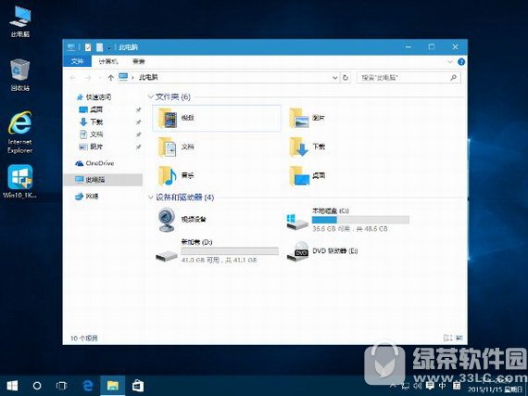
Task: Open the blue Help icon
Action: pos(461,62)
